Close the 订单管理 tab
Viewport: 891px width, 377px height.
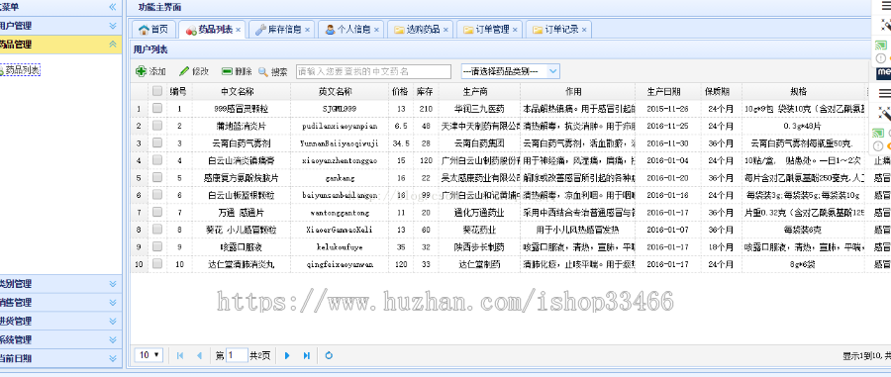(515, 30)
